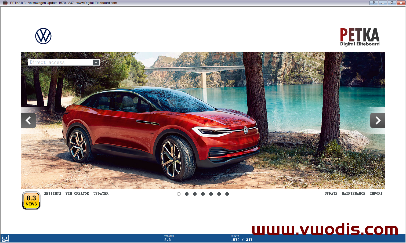The height and width of the screenshot is (243, 406).
Task: Click the red Volkswagen car banner image
Action: [203, 120]
